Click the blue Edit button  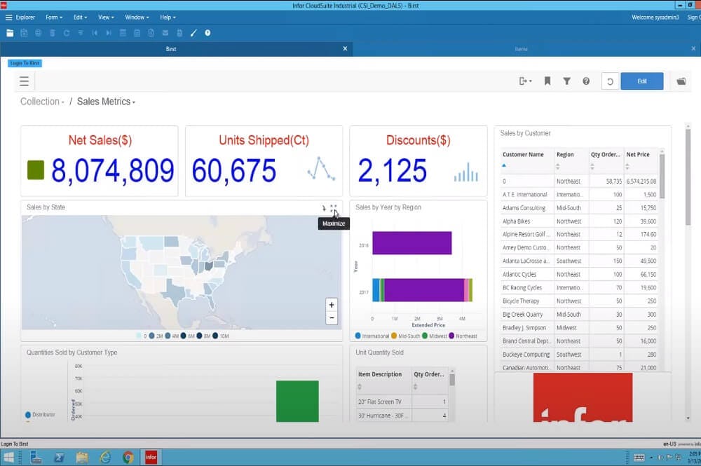tap(641, 81)
